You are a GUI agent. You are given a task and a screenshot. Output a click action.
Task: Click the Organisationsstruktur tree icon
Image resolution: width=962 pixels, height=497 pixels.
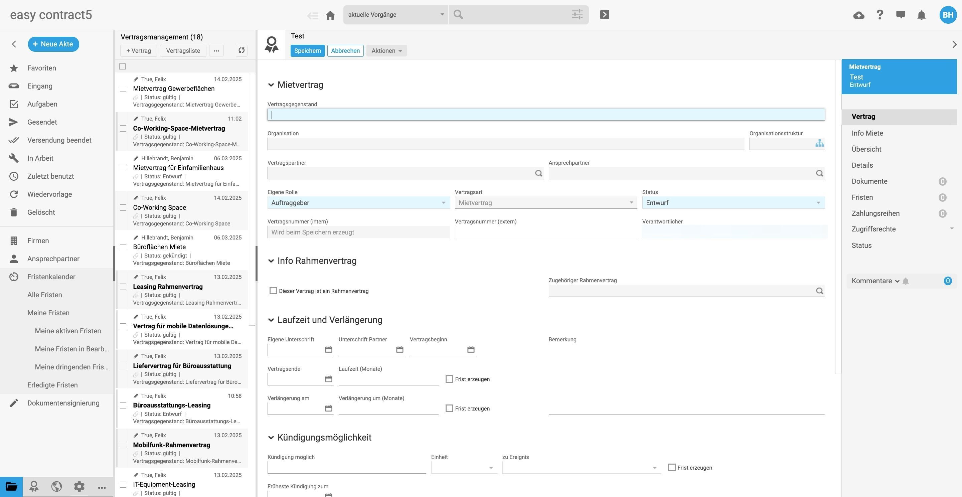[x=819, y=143]
